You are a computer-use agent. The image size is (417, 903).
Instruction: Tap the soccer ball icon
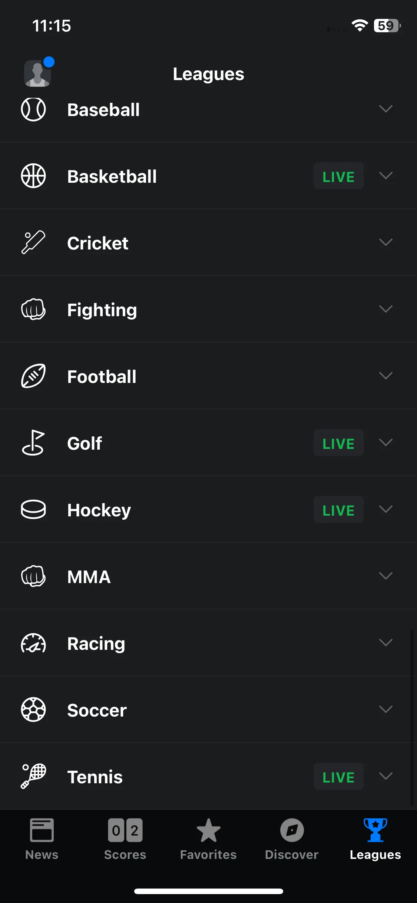pos(33,709)
